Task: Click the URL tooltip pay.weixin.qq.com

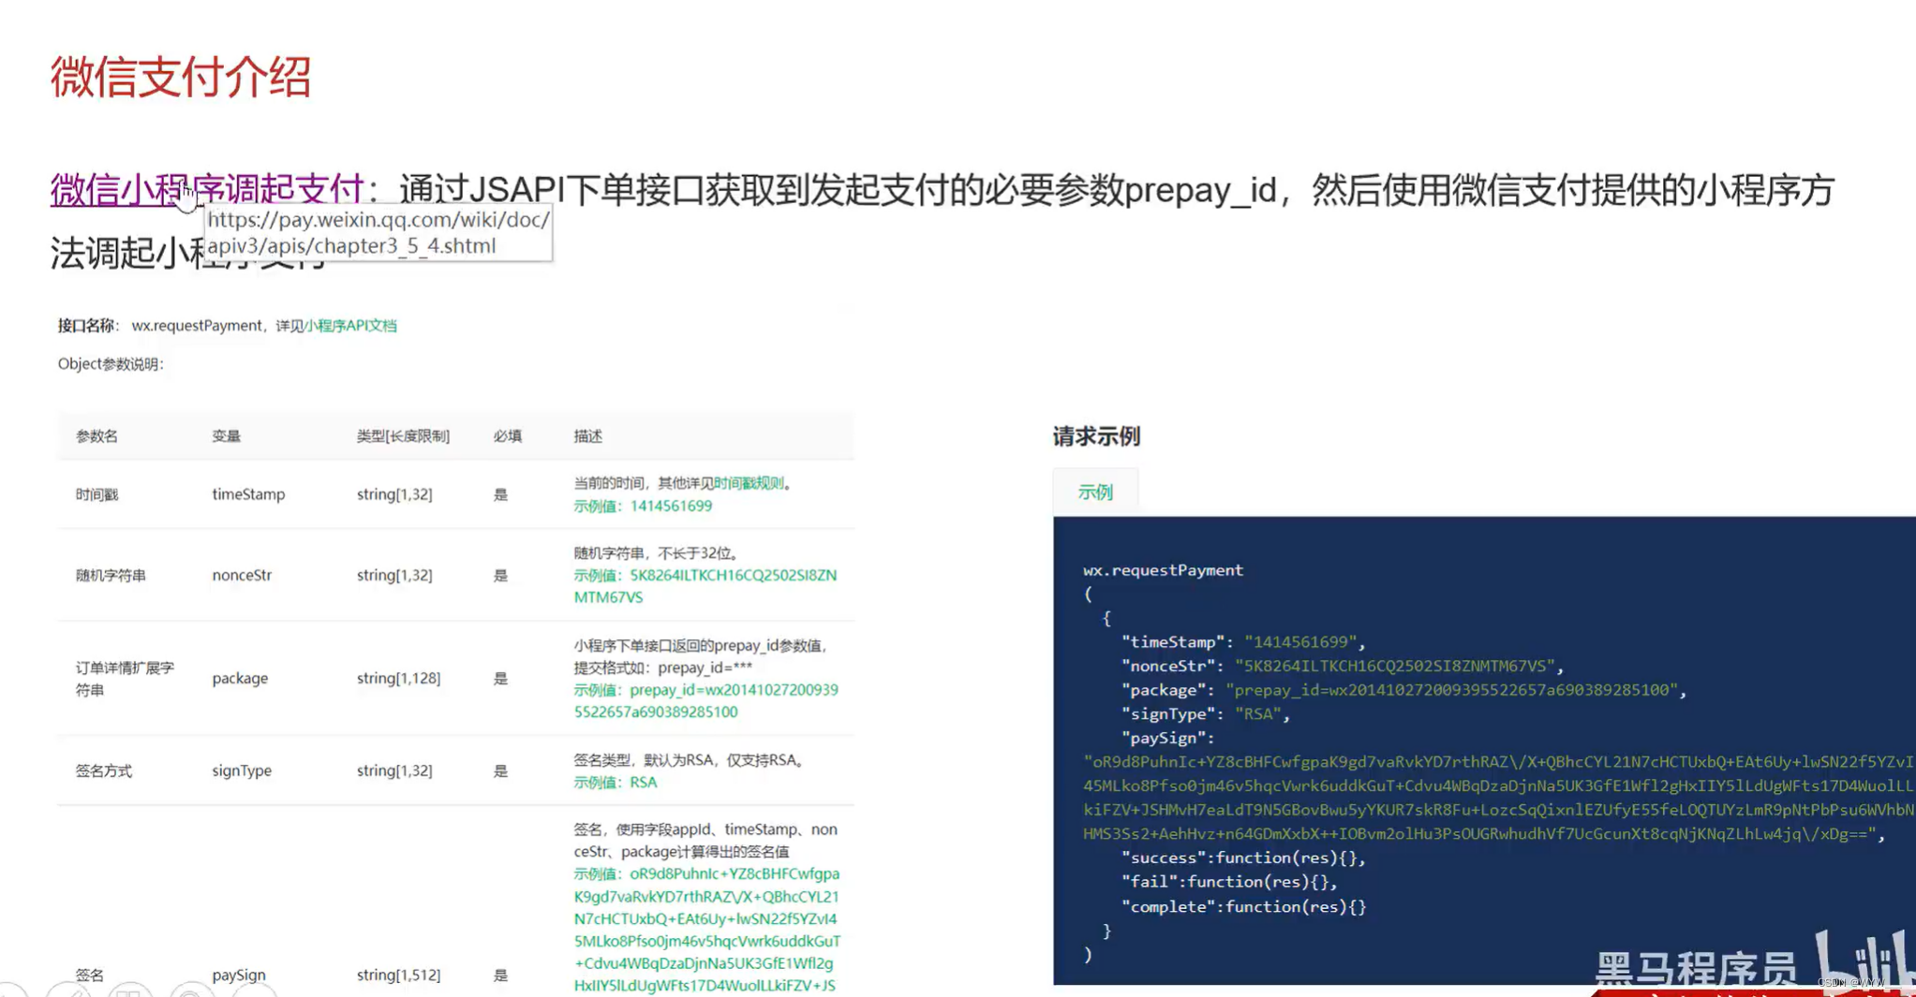Action: [x=379, y=233]
